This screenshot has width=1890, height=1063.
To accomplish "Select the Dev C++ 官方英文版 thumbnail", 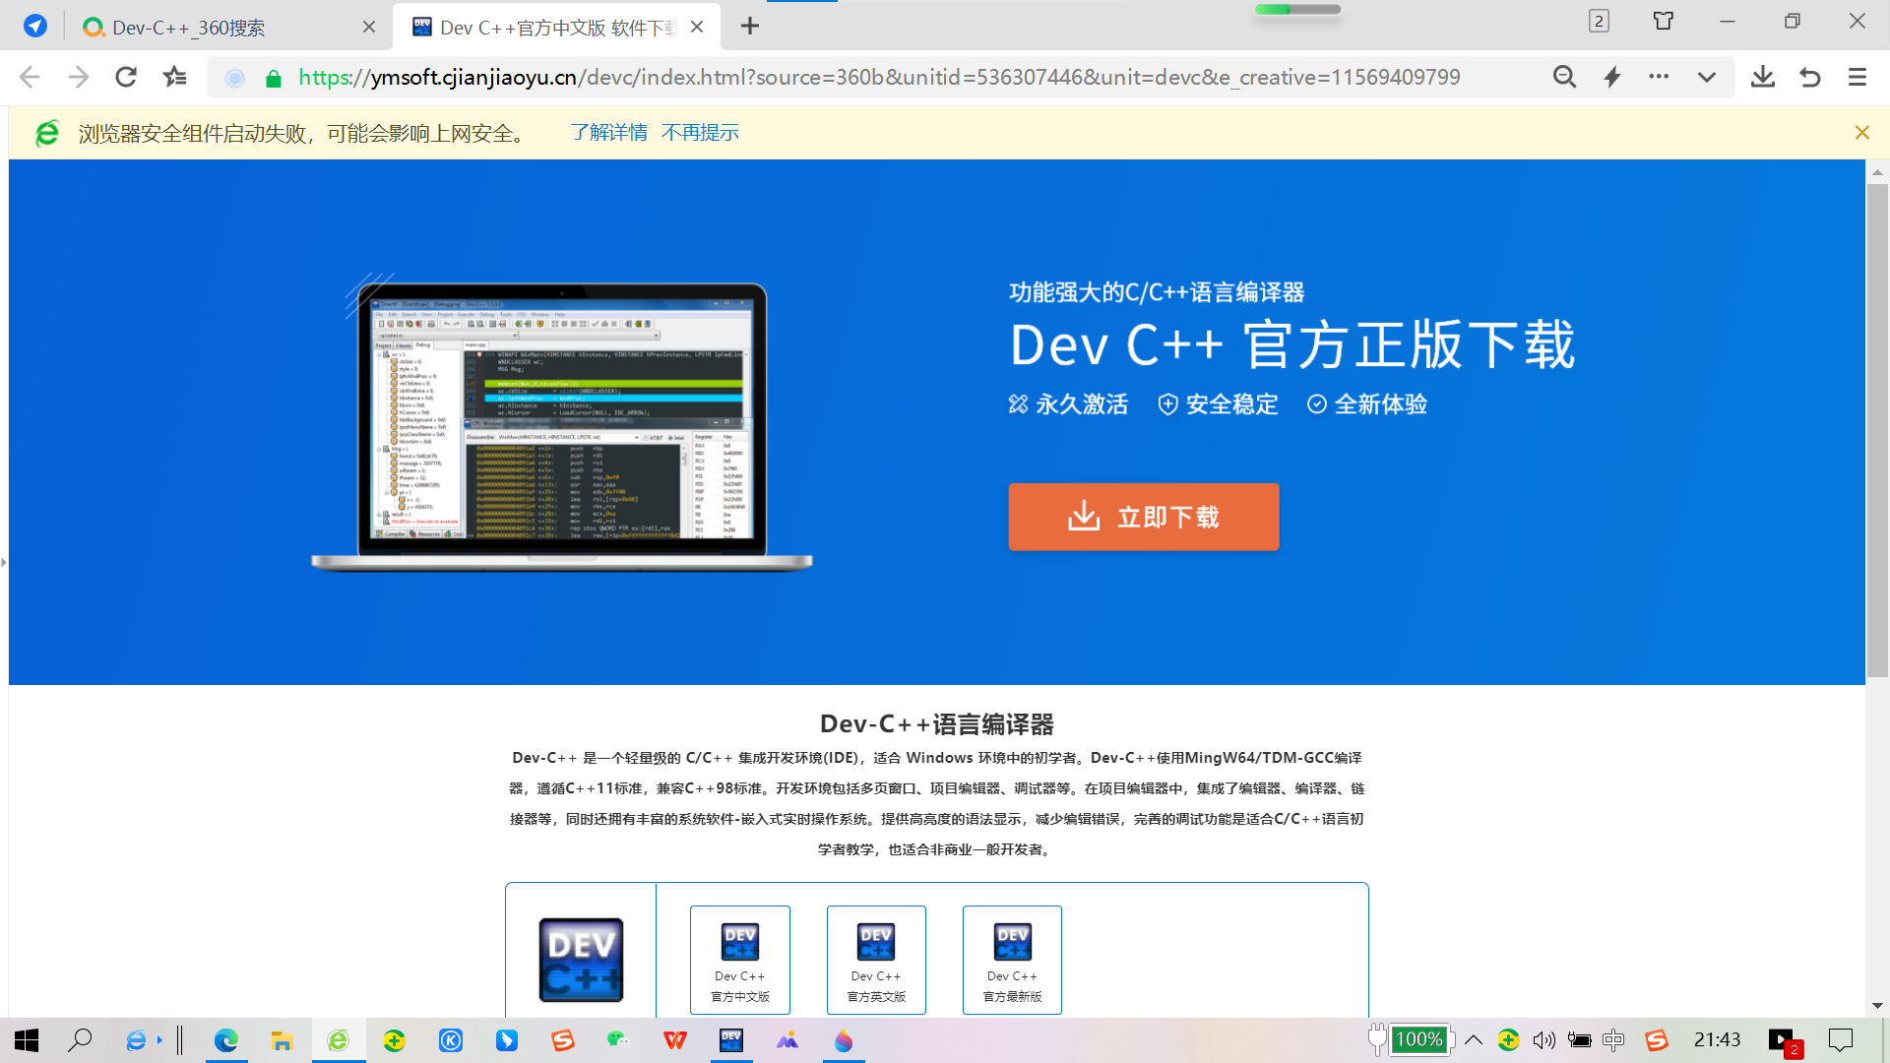I will tap(875, 960).
